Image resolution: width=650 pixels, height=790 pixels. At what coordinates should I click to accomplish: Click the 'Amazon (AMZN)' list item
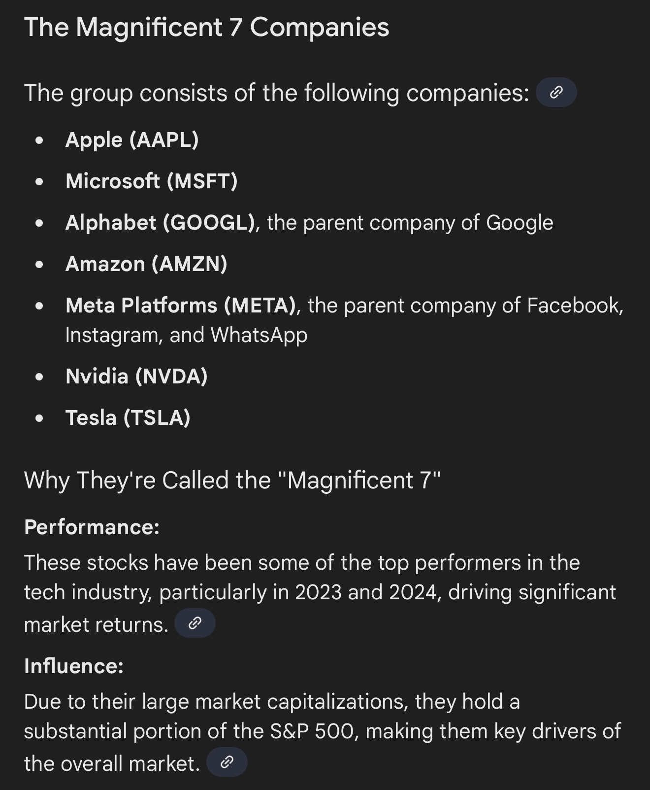click(x=146, y=264)
